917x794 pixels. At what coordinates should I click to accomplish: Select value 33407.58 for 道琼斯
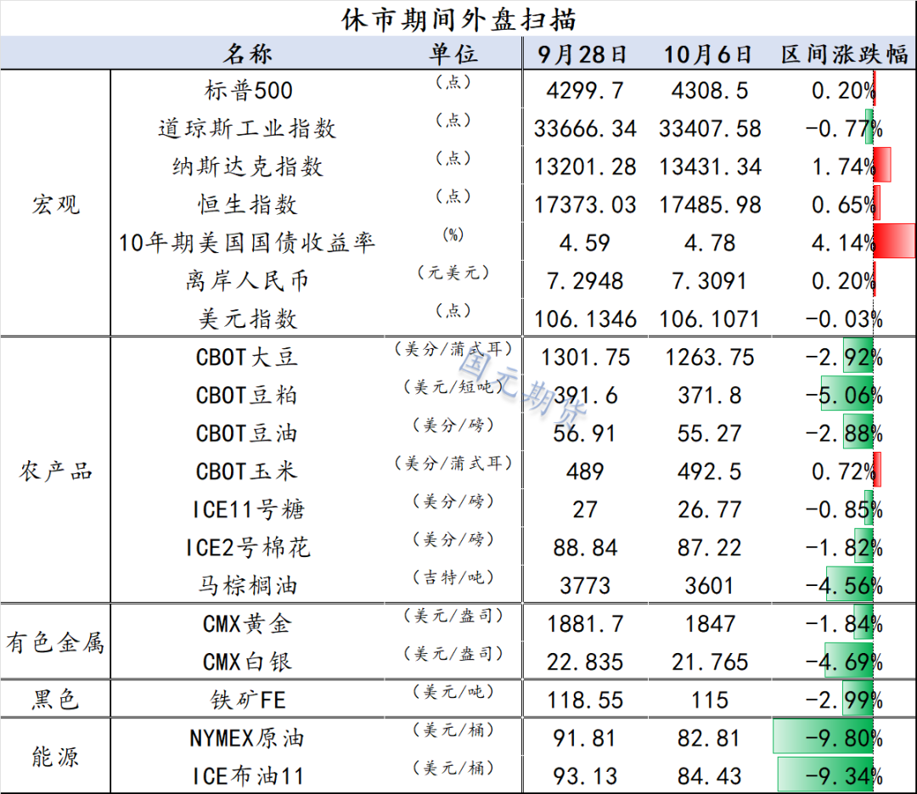click(710, 129)
